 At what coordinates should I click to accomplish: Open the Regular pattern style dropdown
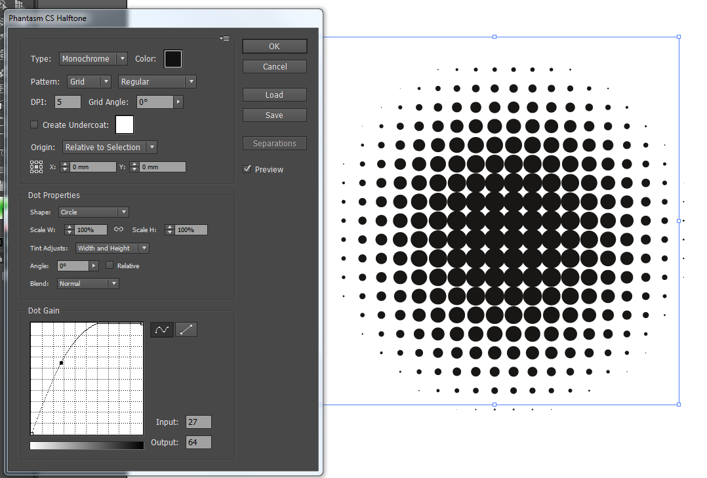click(x=157, y=81)
